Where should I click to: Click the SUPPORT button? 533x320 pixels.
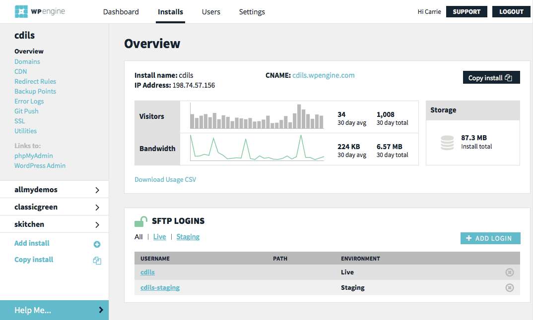pos(466,11)
